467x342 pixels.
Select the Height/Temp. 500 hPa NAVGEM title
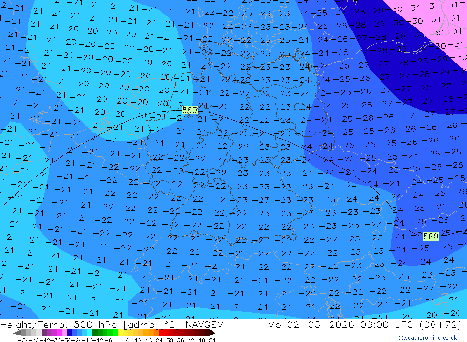pos(112,324)
